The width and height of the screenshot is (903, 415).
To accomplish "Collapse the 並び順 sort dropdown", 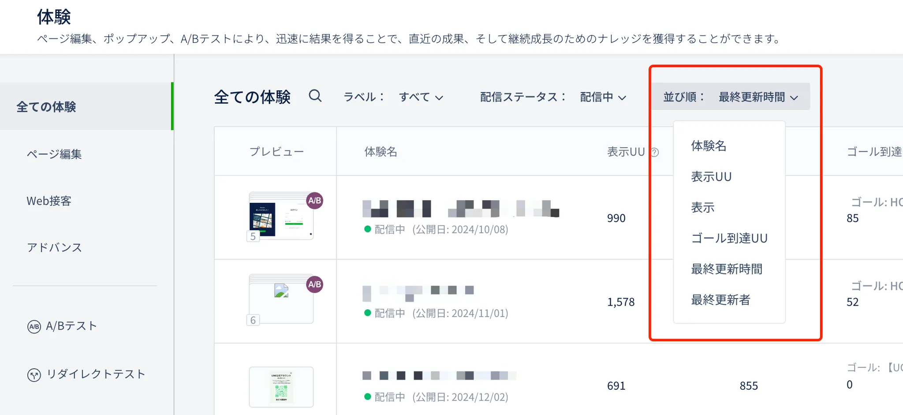I will [731, 97].
